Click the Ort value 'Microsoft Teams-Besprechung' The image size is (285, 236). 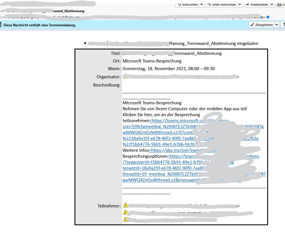[x=152, y=61]
